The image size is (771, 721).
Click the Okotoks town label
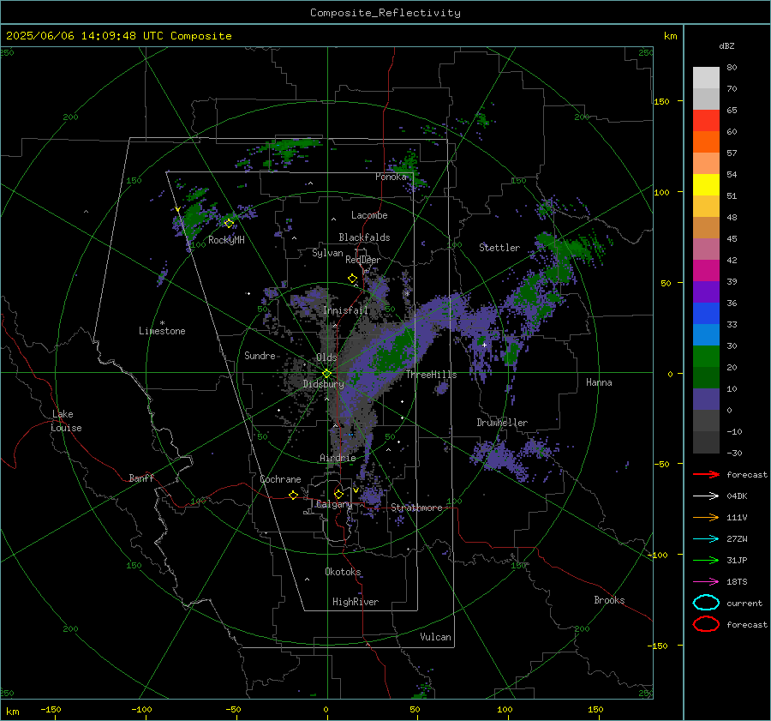(343, 572)
